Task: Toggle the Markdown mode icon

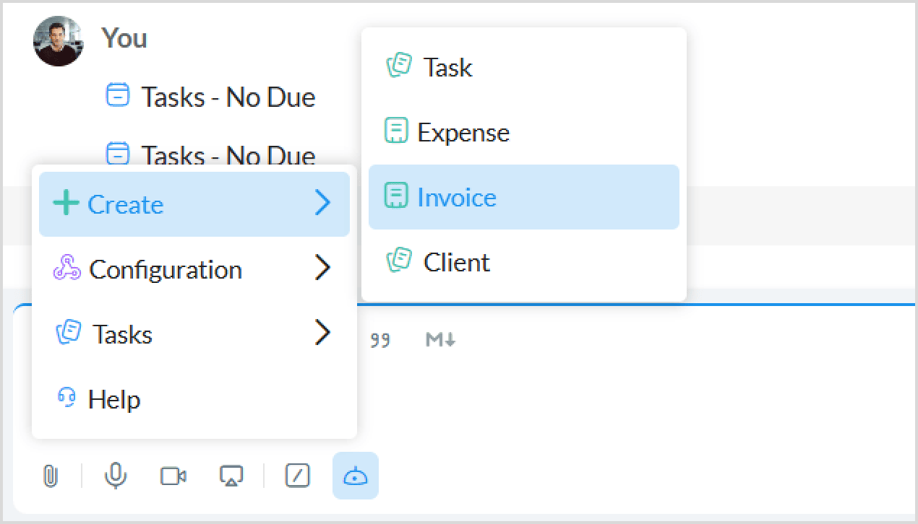Action: [439, 340]
